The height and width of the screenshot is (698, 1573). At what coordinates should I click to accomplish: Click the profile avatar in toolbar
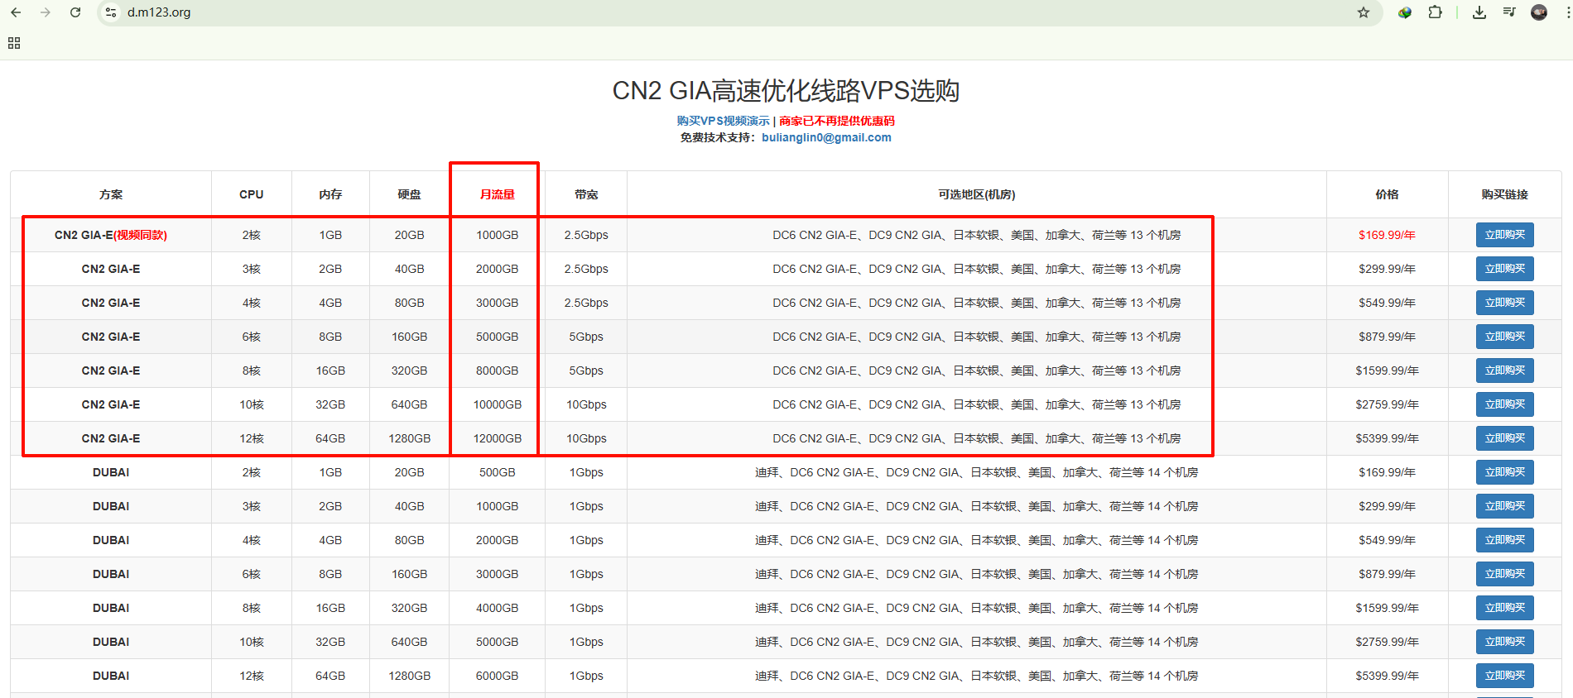1539,12
